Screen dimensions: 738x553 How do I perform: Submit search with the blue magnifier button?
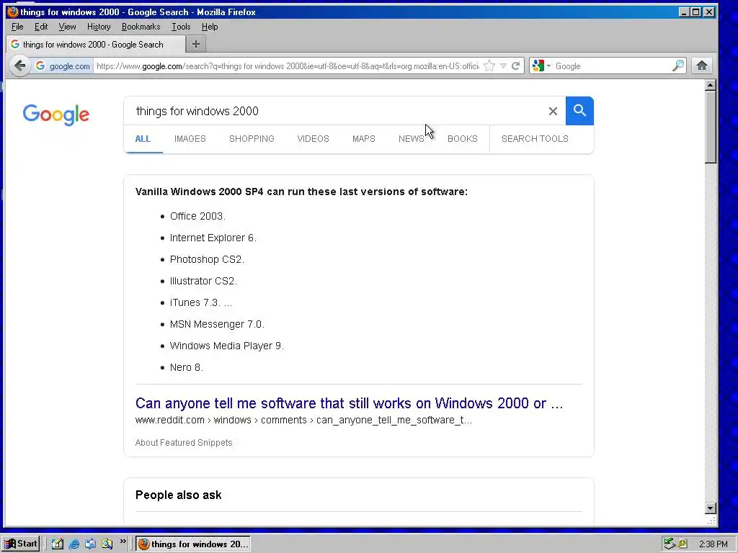(579, 111)
